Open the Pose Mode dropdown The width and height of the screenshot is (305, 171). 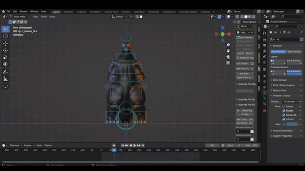point(20,17)
